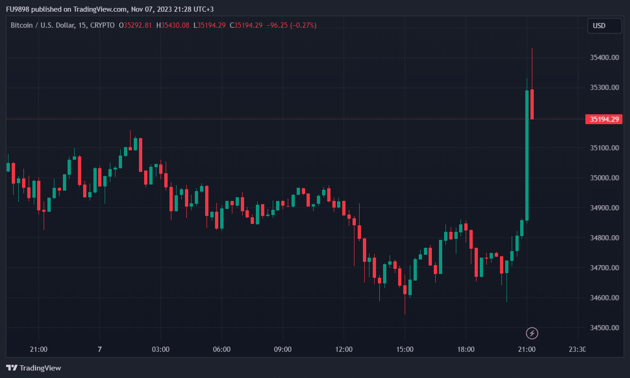Viewport: 630px width, 378px height.
Task: Click the tallest green breakout candle
Action: pyautogui.click(x=527, y=155)
